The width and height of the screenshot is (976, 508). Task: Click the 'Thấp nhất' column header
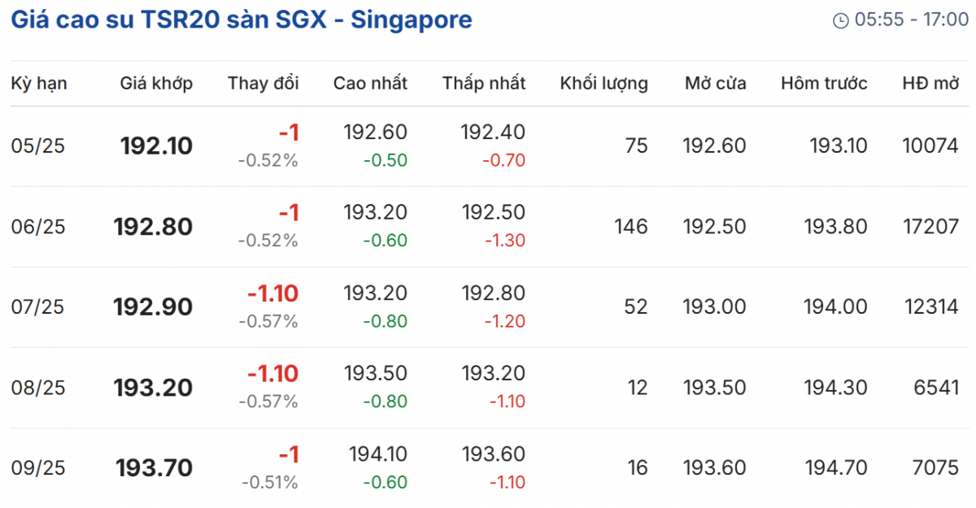484,83
